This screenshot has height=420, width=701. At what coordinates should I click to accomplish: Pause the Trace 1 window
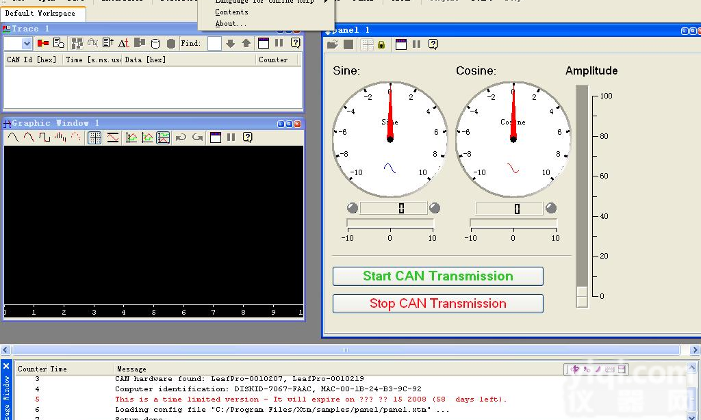(x=279, y=43)
